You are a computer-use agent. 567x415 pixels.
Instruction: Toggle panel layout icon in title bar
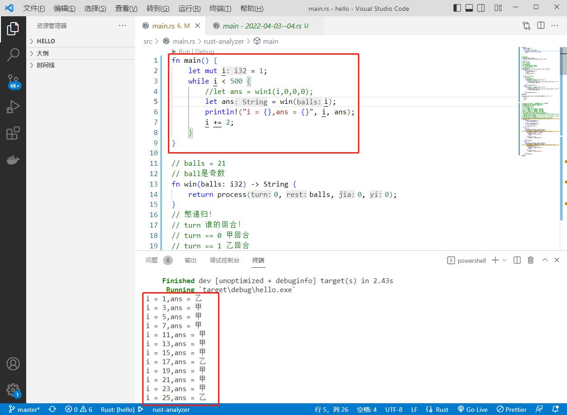[x=469, y=8]
